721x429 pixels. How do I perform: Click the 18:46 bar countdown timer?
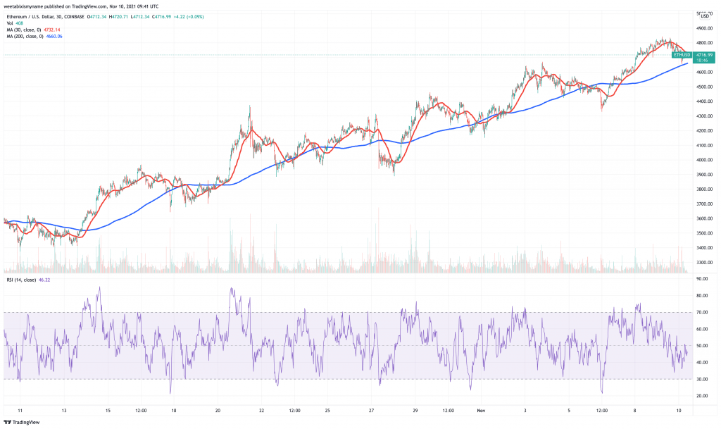point(702,61)
